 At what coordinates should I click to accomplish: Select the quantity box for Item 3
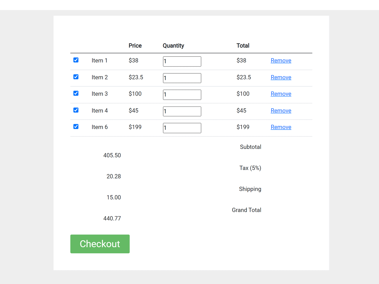click(x=182, y=95)
